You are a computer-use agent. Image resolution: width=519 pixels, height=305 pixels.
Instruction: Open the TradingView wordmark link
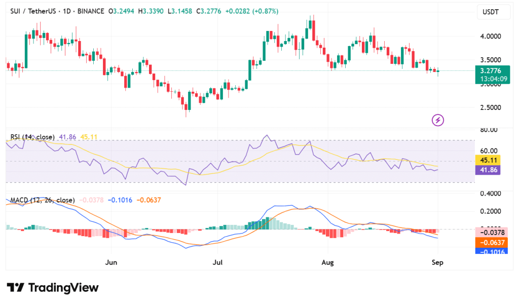pos(63,288)
